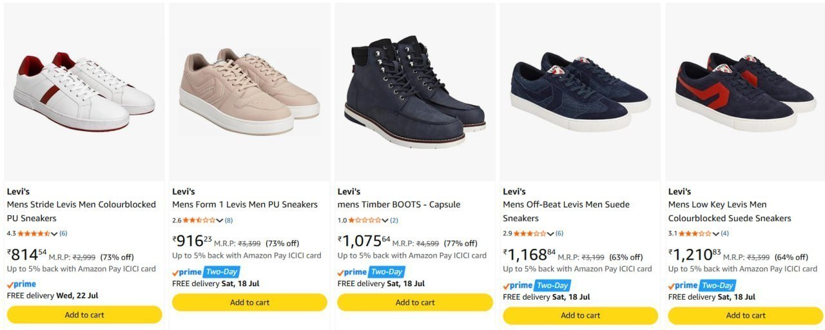Add the ₹814 Stride Sneakers to cart
825x330 pixels.
coord(84,315)
